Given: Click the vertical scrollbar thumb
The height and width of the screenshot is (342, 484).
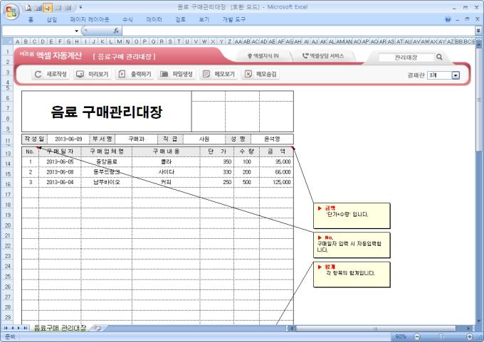Looking at the screenshot, I should [479, 100].
